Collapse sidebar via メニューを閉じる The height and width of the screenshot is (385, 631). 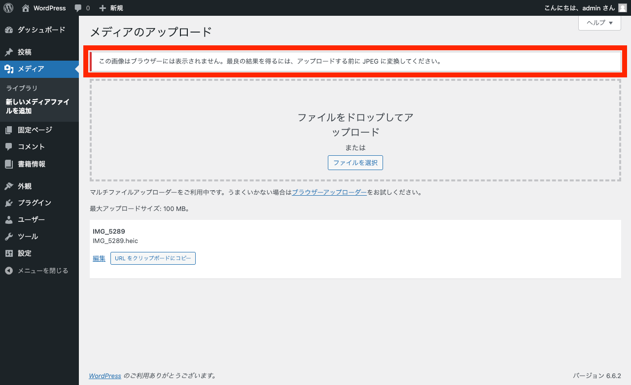39,271
